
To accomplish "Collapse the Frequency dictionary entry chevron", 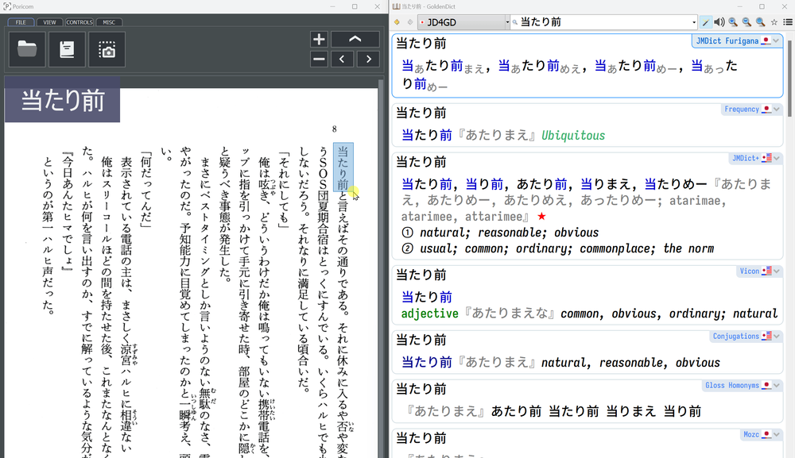I will 777,110.
